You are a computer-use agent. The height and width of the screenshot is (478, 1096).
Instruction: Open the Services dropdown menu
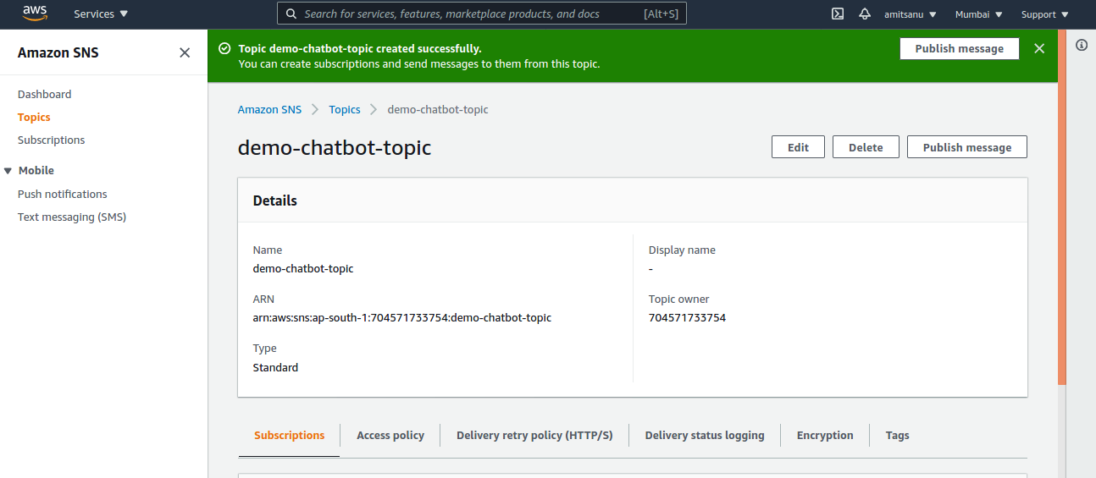point(101,14)
